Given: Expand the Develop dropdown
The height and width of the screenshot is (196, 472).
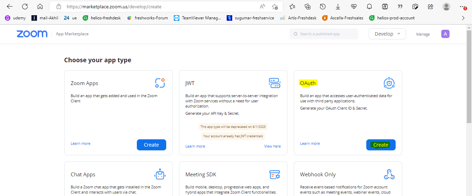Looking at the screenshot, I should [x=387, y=34].
